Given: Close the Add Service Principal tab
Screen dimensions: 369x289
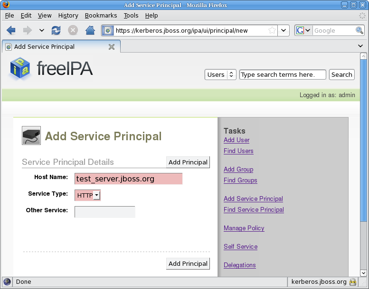Looking at the screenshot, I should pyautogui.click(x=112, y=47).
